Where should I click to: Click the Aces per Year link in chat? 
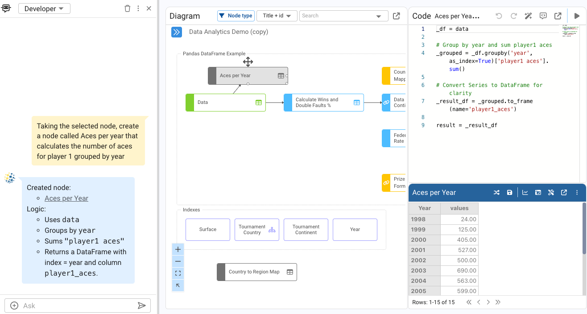coord(66,198)
